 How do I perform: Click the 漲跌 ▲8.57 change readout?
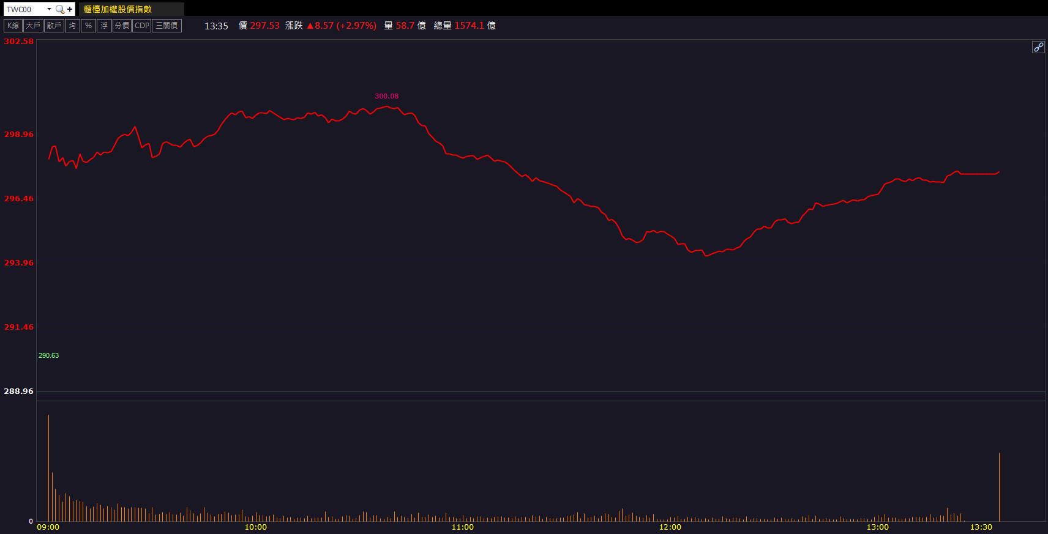[x=331, y=26]
